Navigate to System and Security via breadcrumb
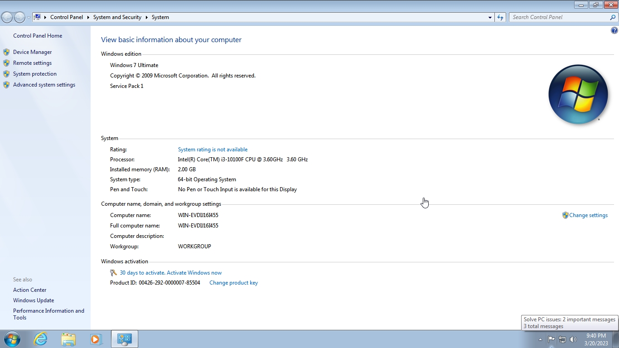Screen dimensions: 619x348 (117, 17)
